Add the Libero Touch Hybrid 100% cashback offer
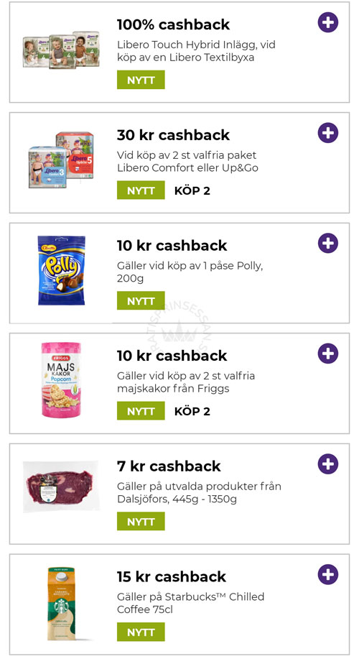The width and height of the screenshot is (359, 659). click(328, 22)
